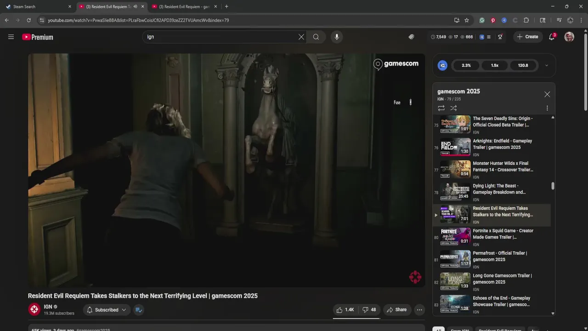This screenshot has height=331, width=588.
Task: Clear the search box with the X
Action: [x=301, y=37]
